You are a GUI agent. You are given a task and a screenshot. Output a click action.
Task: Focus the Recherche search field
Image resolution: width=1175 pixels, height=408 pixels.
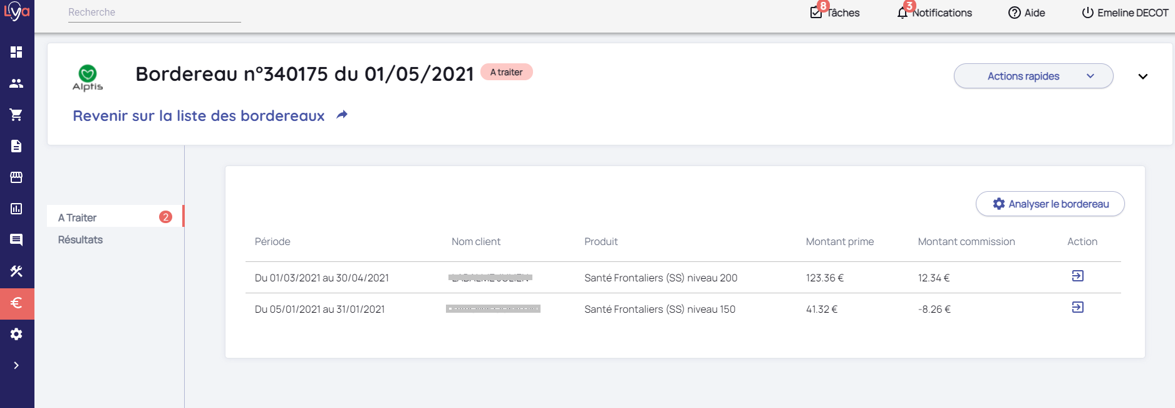click(x=154, y=13)
